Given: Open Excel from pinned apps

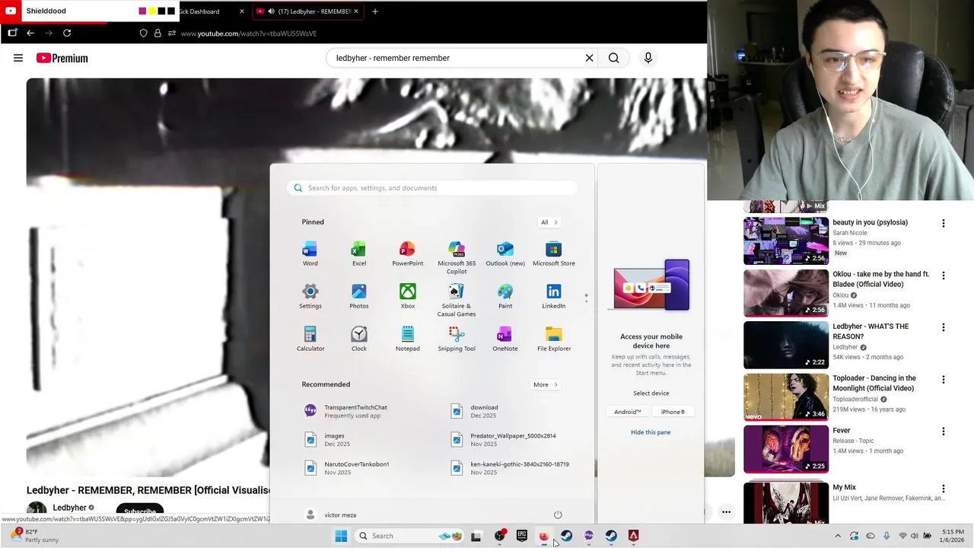Looking at the screenshot, I should coord(358,254).
